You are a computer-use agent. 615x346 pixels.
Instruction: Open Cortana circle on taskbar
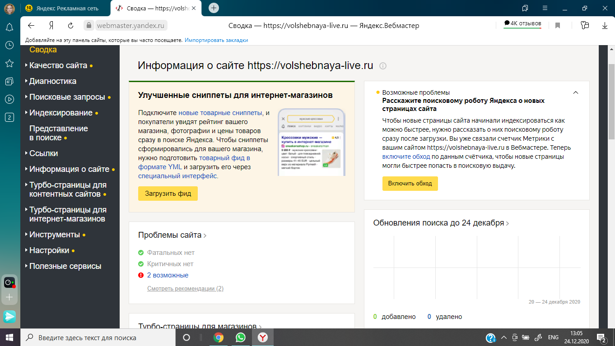(x=186, y=337)
